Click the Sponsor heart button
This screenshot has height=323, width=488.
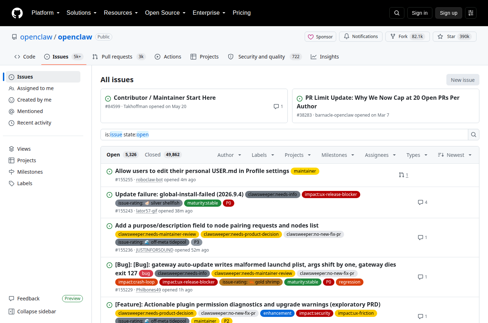click(x=320, y=37)
